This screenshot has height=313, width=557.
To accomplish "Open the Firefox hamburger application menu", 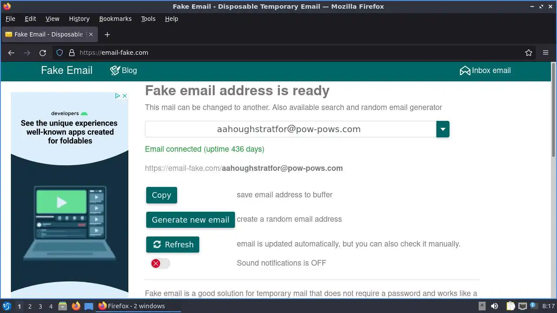I will tap(546, 53).
